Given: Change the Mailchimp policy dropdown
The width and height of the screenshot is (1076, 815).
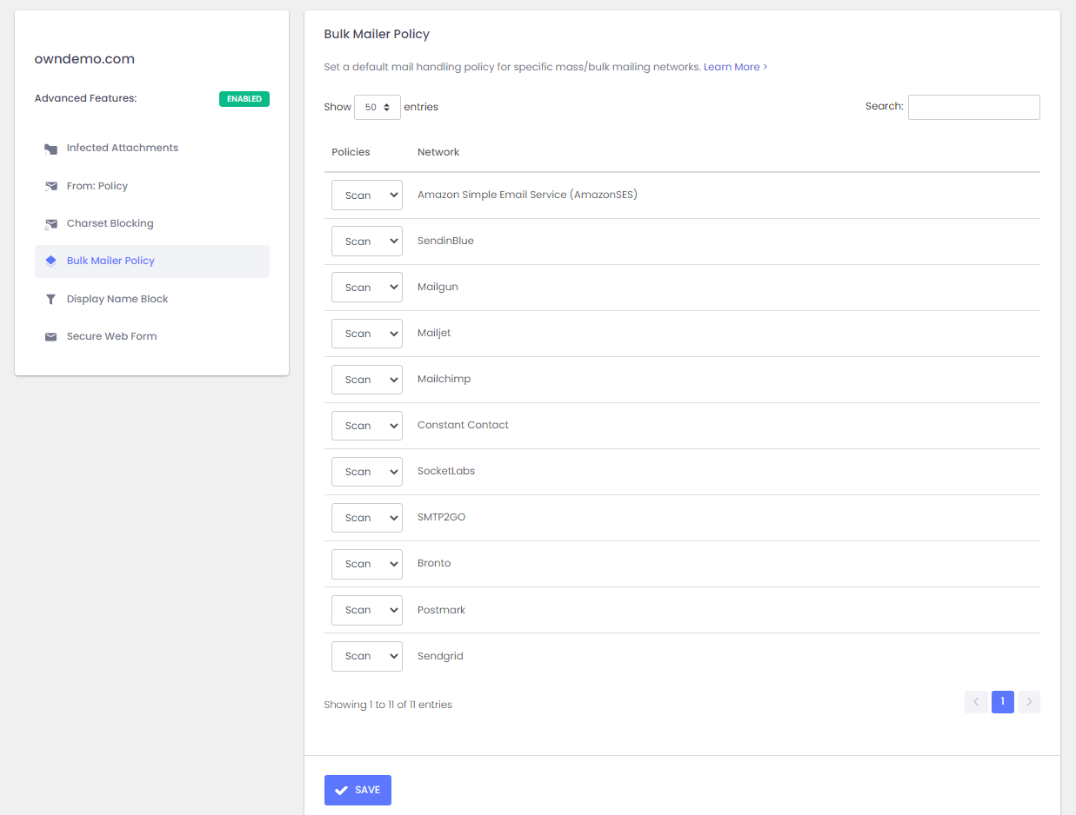Looking at the screenshot, I should point(366,380).
